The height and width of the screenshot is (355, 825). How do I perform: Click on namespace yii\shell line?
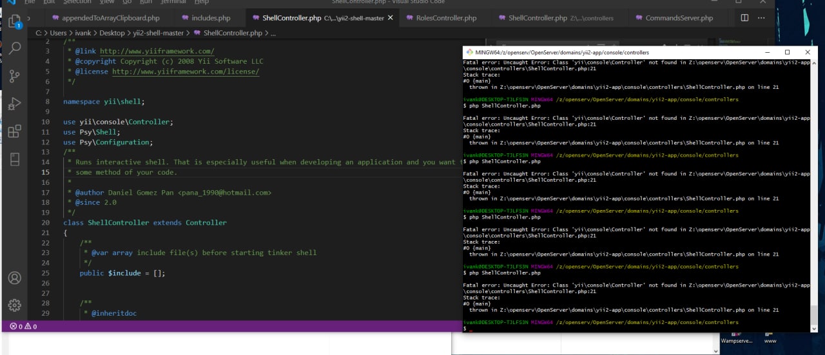coord(104,101)
